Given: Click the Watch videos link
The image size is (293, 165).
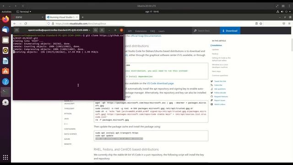Looking at the screenshot, I should coord(220,104).
